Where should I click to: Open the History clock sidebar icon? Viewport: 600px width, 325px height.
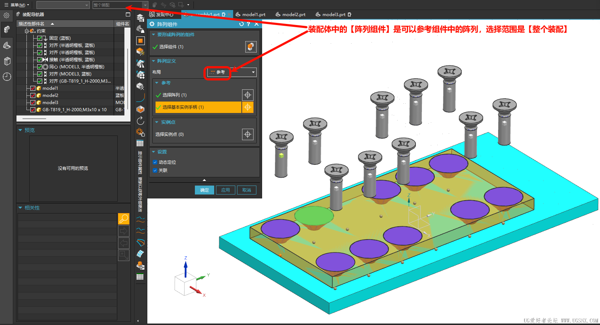[x=7, y=77]
